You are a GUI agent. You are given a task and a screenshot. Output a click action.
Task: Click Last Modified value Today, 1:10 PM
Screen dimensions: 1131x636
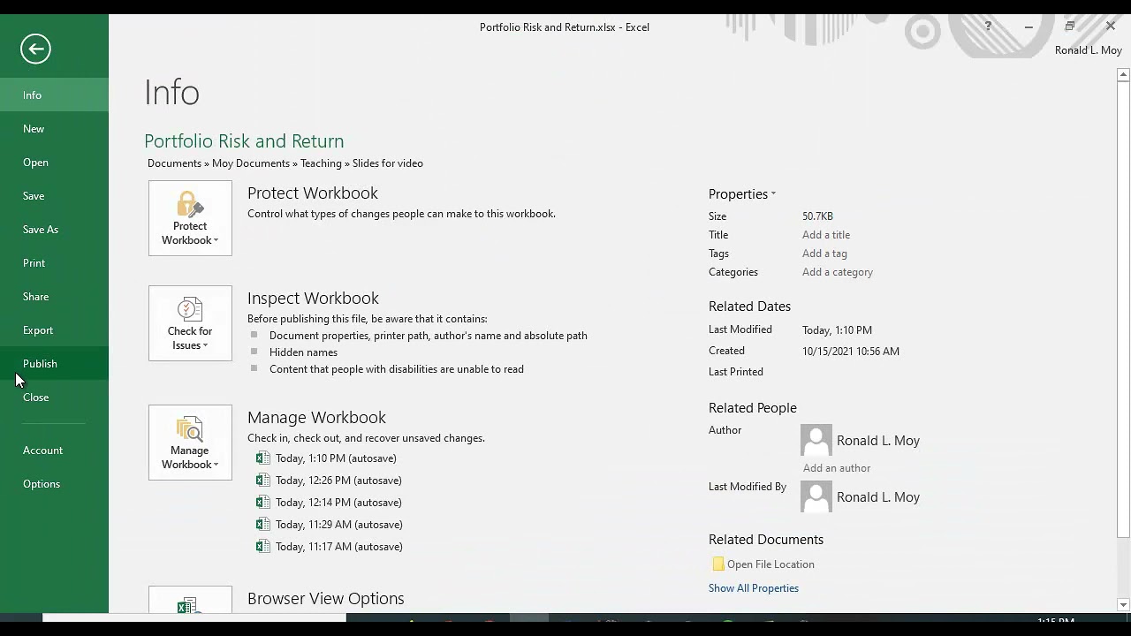[837, 330]
